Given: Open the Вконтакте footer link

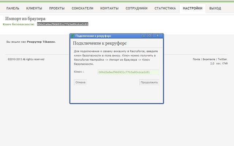Looking at the screenshot, I should click(209, 59).
